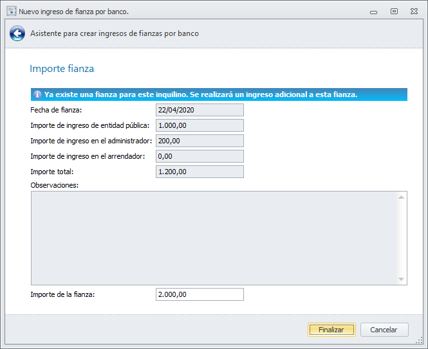Click the Importe fianza heading

tap(62, 68)
